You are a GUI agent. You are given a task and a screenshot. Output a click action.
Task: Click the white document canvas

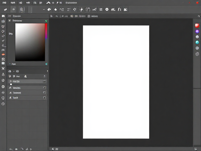tap(116, 82)
